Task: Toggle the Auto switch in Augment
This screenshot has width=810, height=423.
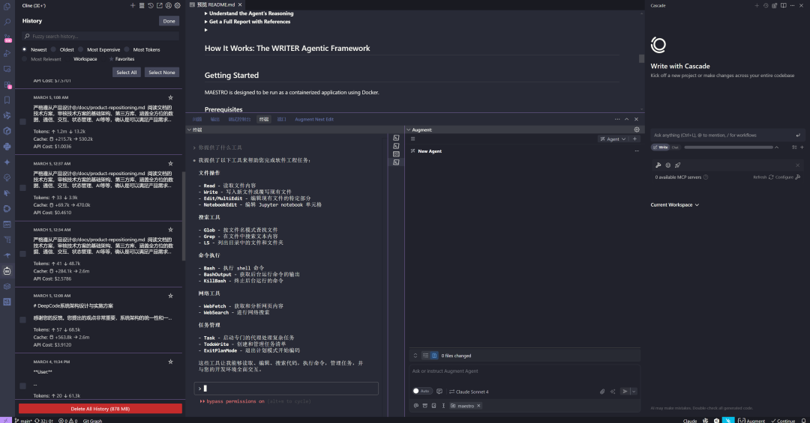Action: pos(422,391)
